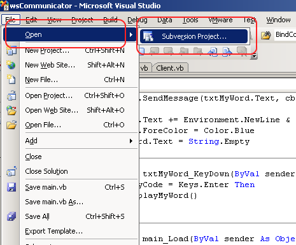Click the 'Then' keyword in code
296x245 pixels.
coord(244,185)
